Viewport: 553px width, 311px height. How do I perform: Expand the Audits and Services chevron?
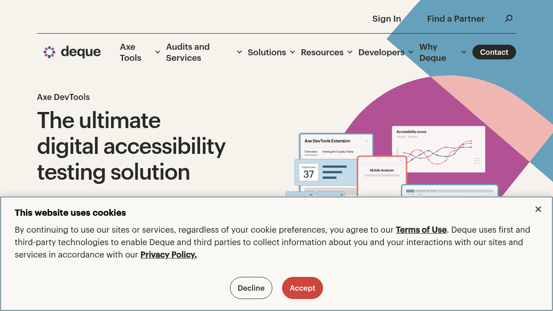(x=239, y=52)
